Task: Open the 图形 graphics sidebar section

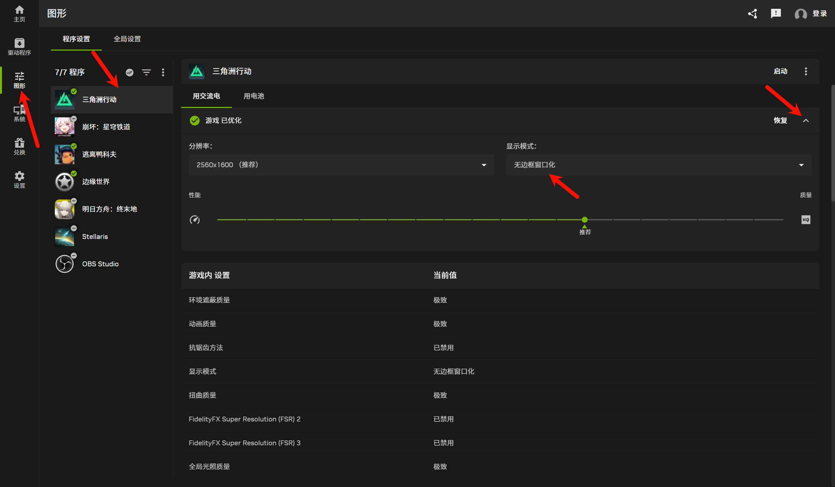Action: [x=19, y=80]
